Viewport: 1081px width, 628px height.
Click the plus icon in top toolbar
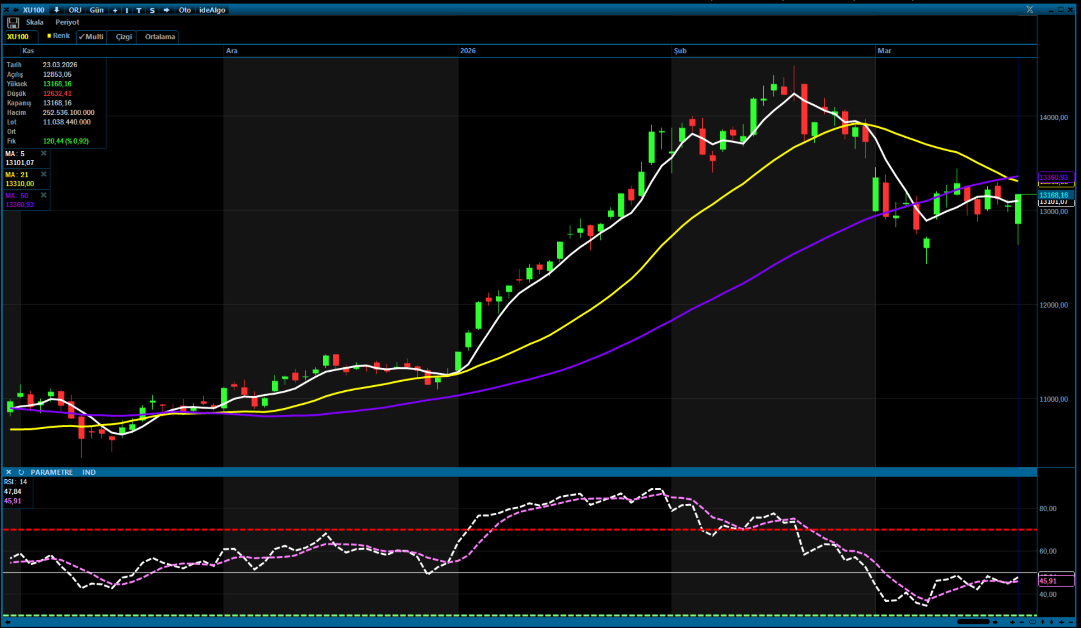(115, 10)
